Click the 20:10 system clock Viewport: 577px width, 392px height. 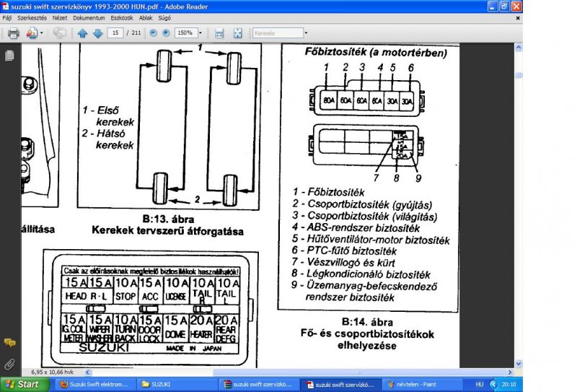click(x=508, y=384)
